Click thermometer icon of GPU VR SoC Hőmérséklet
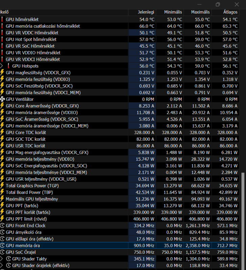246x270 pixels. point(2,46)
